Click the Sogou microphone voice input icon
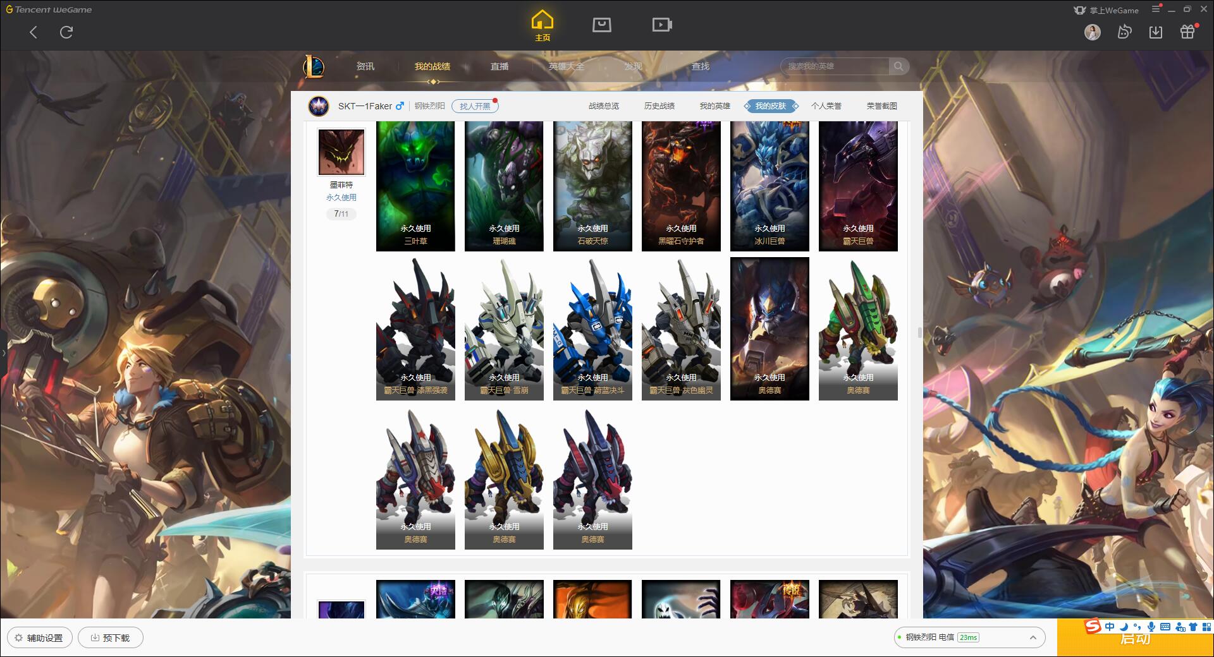 [x=1151, y=627]
